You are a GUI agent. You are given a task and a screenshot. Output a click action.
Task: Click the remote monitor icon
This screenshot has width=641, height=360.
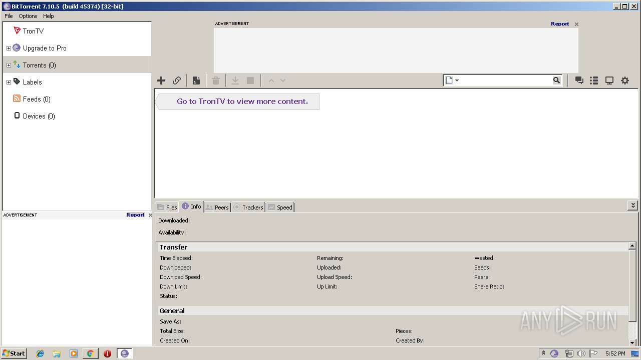[x=609, y=80]
